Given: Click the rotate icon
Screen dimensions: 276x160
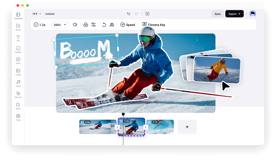Looking at the screenshot, I should 104,25.
